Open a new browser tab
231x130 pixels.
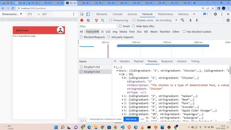(194, 3)
